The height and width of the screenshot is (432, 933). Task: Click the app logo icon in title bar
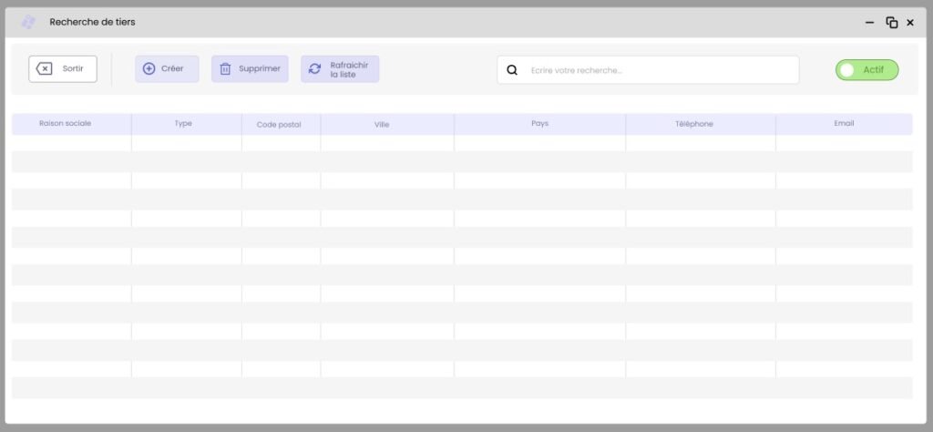28,22
